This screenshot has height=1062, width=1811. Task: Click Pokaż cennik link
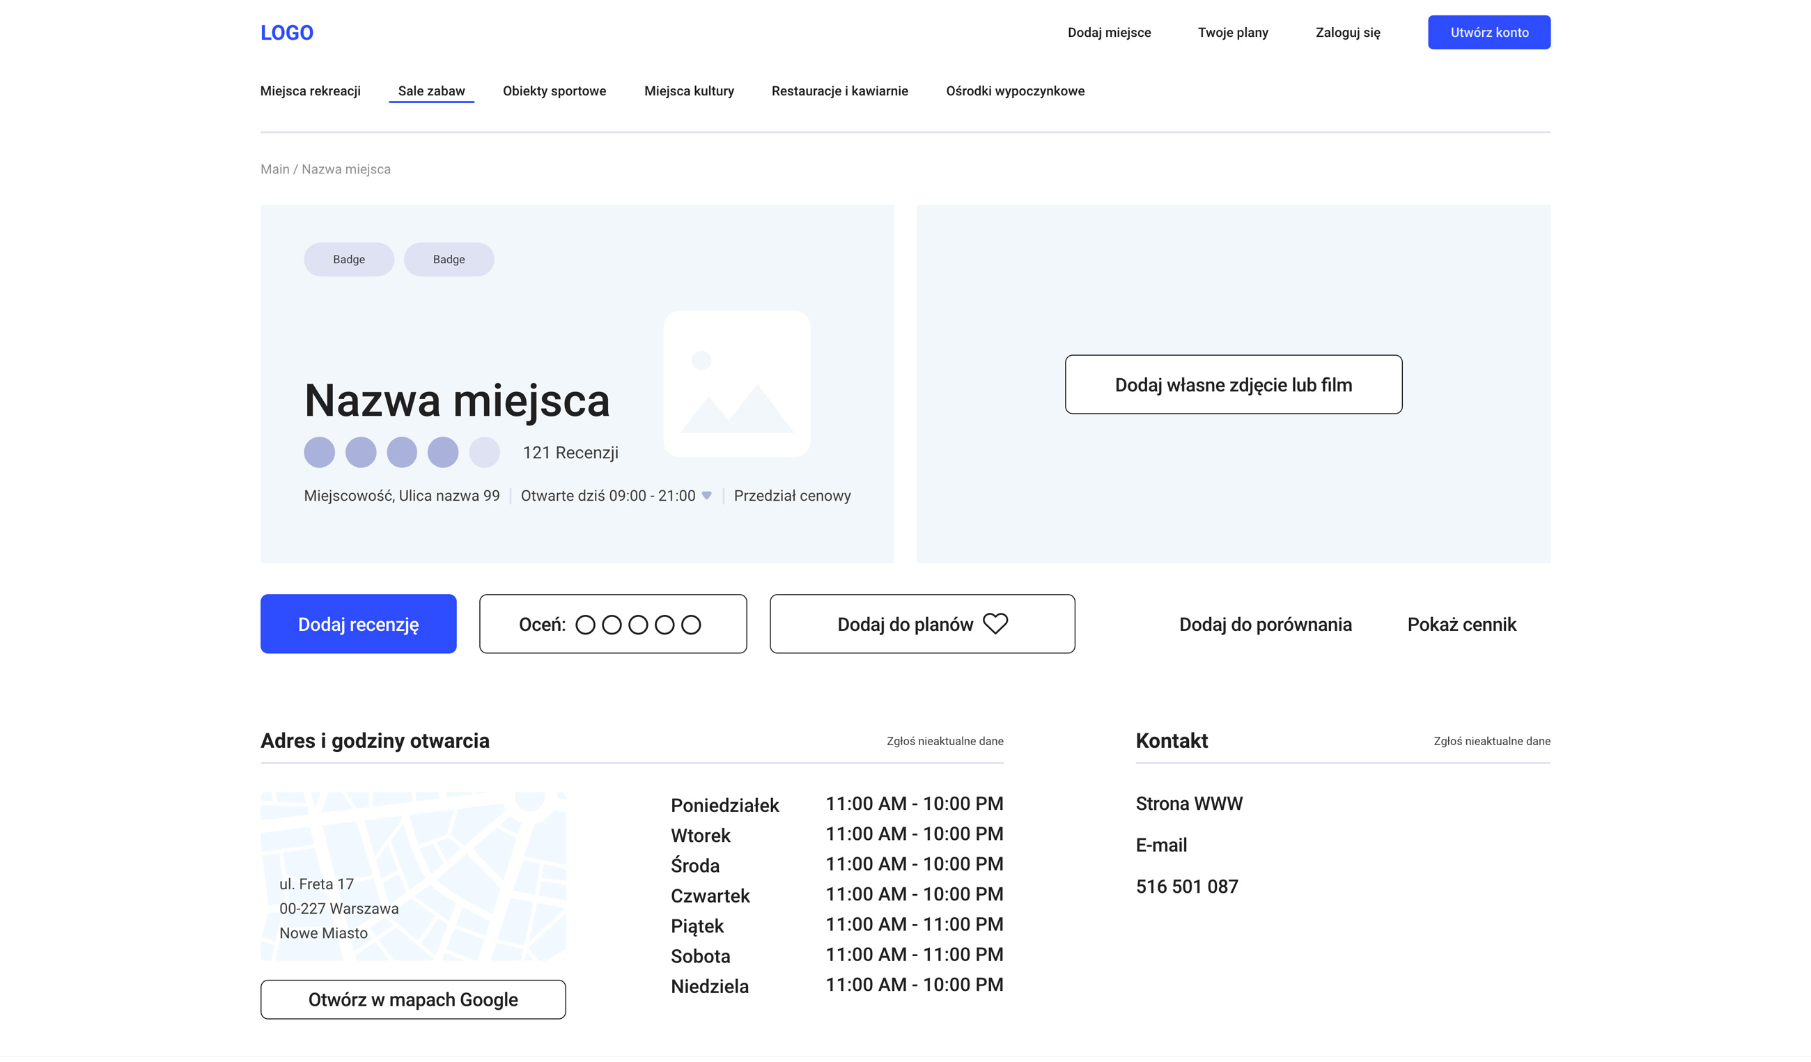pyautogui.click(x=1461, y=625)
